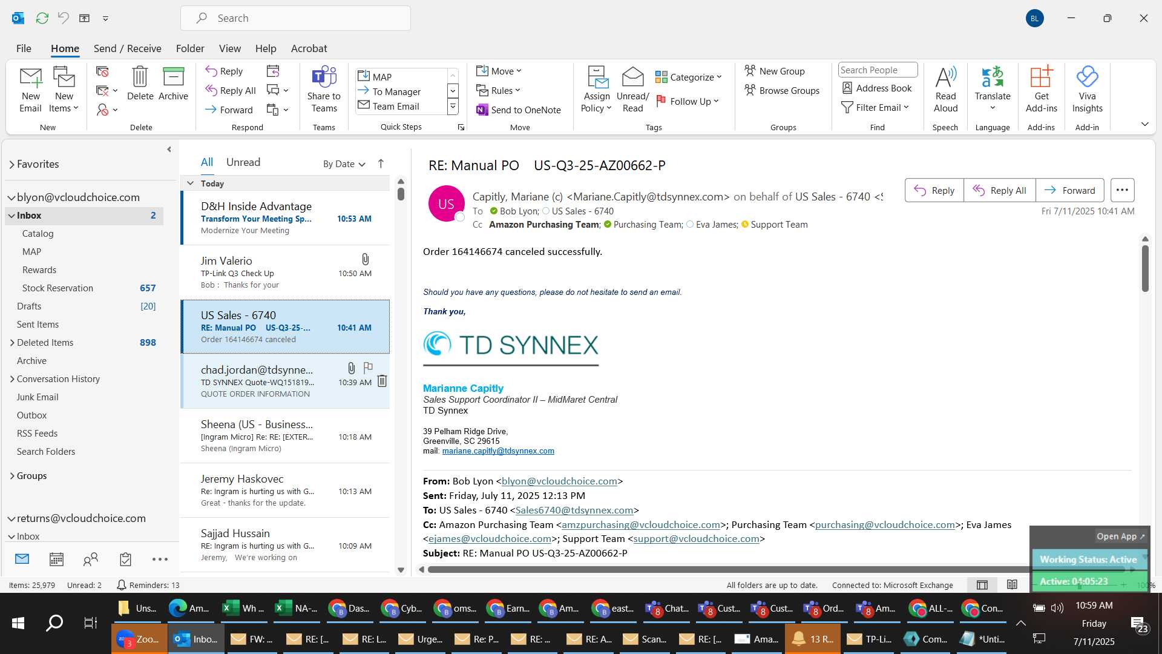This screenshot has width=1162, height=654.
Task: Expand Conversation History folder
Action: coord(12,379)
